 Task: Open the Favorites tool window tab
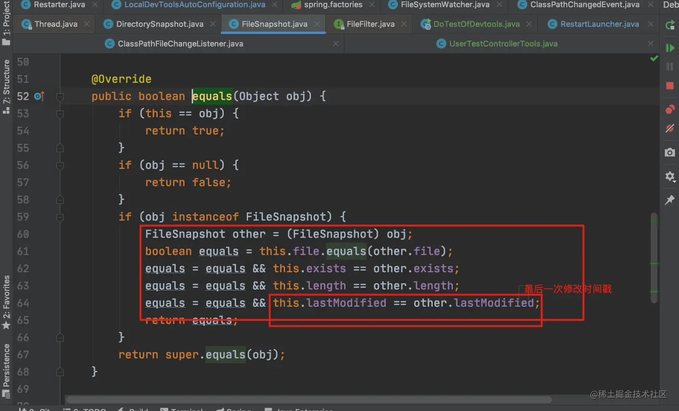point(6,302)
